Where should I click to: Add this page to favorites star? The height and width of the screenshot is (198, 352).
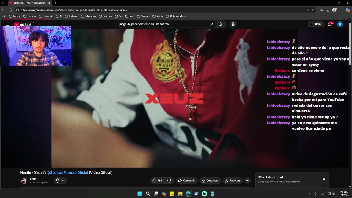pos(313,10)
